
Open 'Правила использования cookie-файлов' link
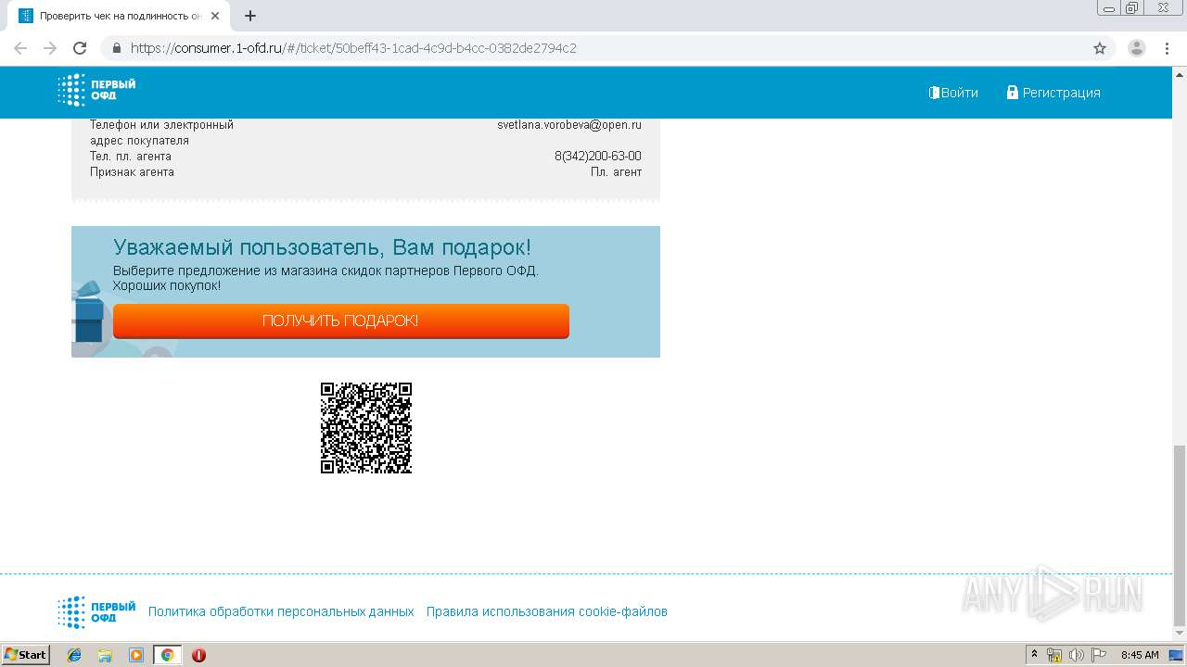546,611
